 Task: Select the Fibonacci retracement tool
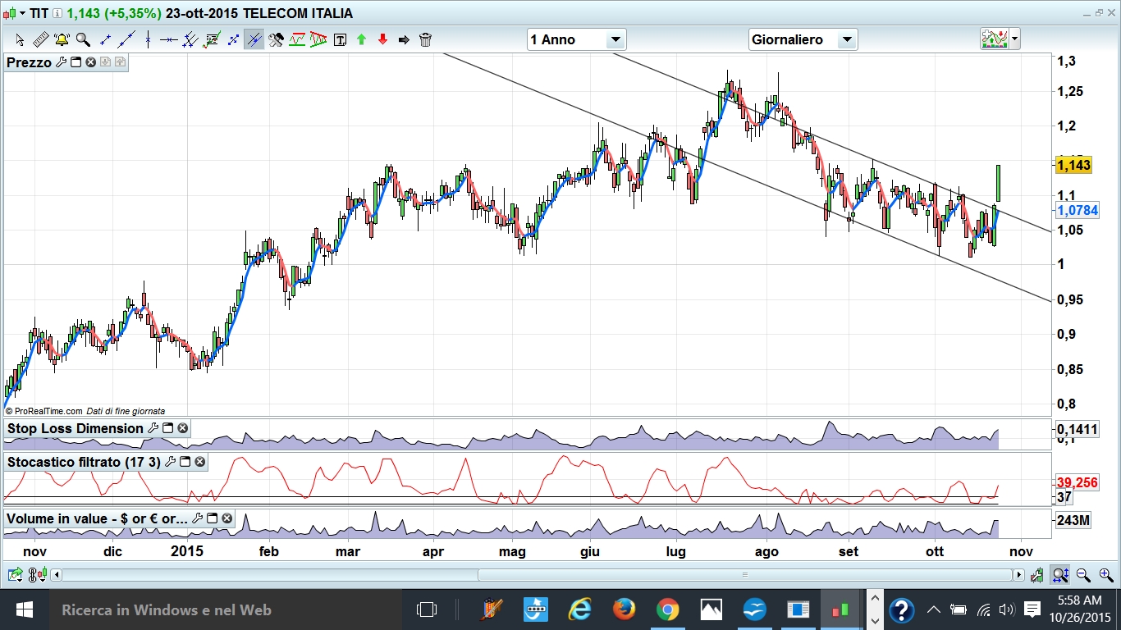click(212, 39)
